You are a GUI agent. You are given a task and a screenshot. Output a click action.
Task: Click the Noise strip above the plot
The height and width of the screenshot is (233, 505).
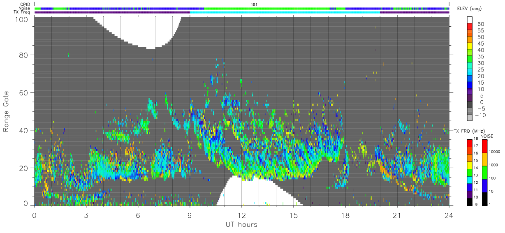(242, 8)
